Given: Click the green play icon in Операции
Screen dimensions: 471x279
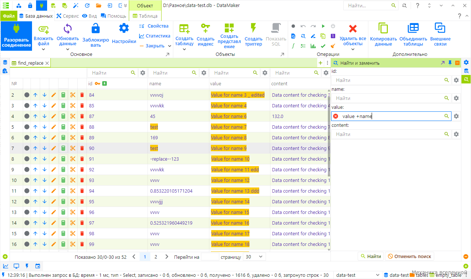Looking at the screenshot, I should (323, 26).
